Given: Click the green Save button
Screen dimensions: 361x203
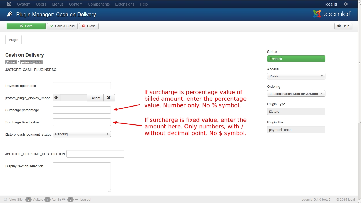Looking at the screenshot, I should pyautogui.click(x=26, y=26).
